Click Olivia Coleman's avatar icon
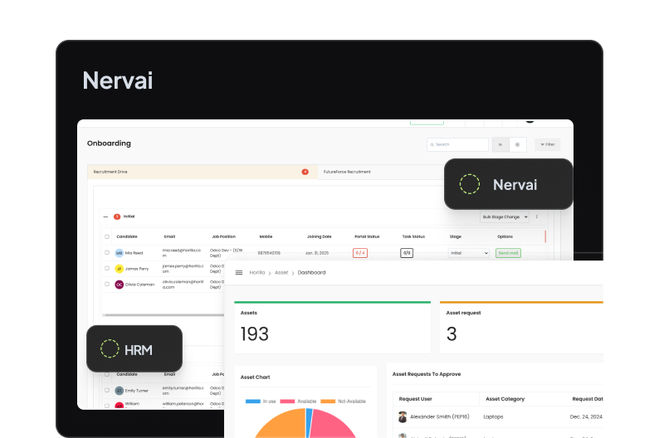This screenshot has height=438, width=659. tap(119, 284)
